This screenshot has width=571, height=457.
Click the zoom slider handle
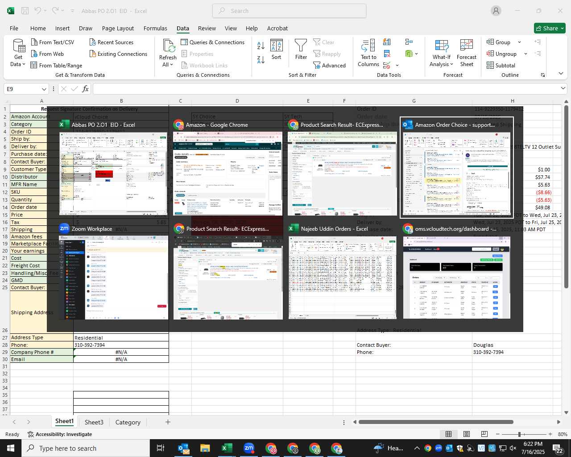point(519,434)
